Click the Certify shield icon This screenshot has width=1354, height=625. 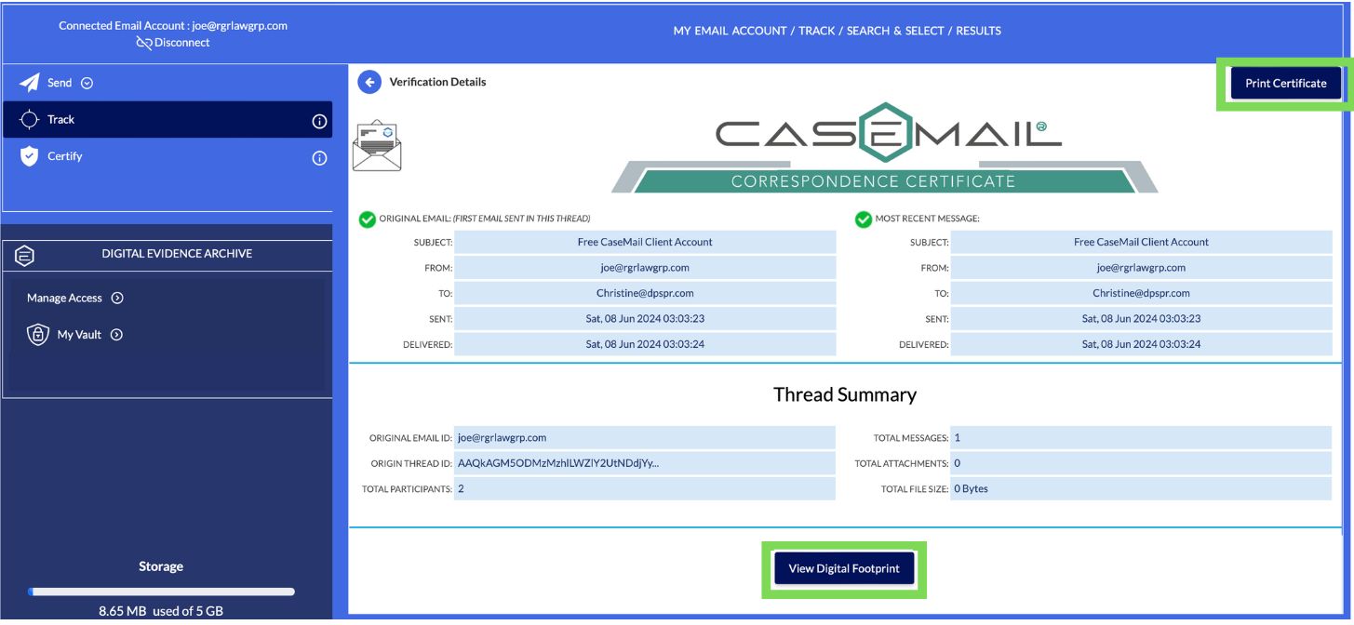pos(30,156)
